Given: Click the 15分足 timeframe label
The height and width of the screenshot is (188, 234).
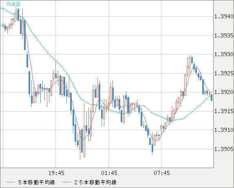Looking at the screenshot, I should [13, 4].
